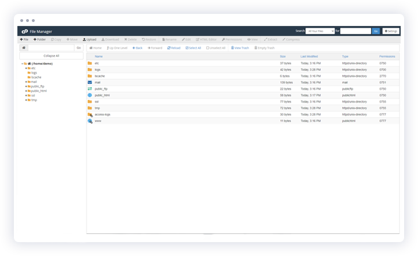Image resolution: width=418 pixels, height=256 pixels.
Task: Click the home icon above the path field
Action: tap(24, 47)
